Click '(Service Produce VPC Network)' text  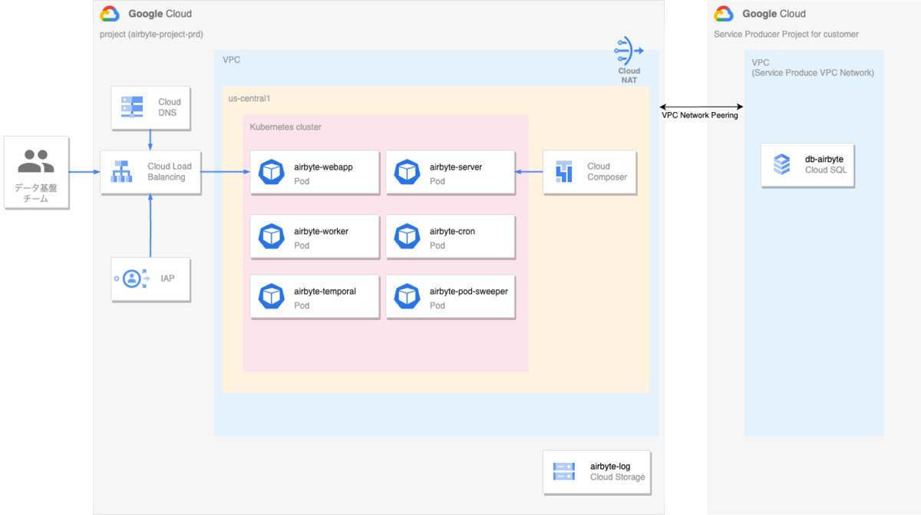point(813,73)
